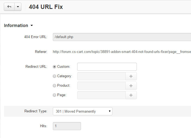Click the Hits counter field
191x138 pixels.
(x=67, y=126)
